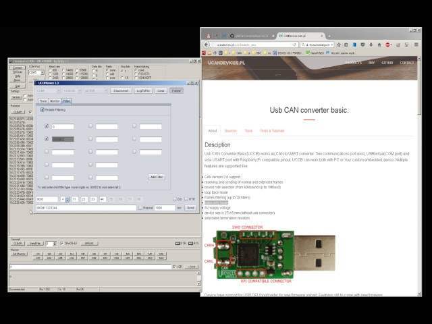Select RTS/CTS handshaking in Terminal
Screen dimensions: 432x324
coord(136,74)
